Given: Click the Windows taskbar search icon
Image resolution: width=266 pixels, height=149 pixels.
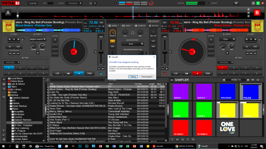Looking at the screenshot, I should 10,146.
